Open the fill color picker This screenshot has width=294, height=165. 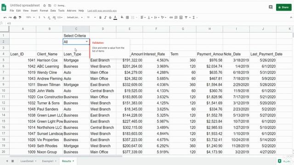coord(122,17)
